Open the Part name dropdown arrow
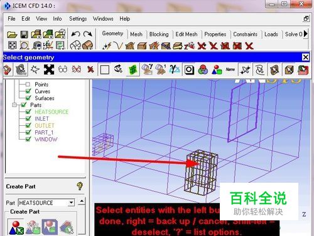 71,203
